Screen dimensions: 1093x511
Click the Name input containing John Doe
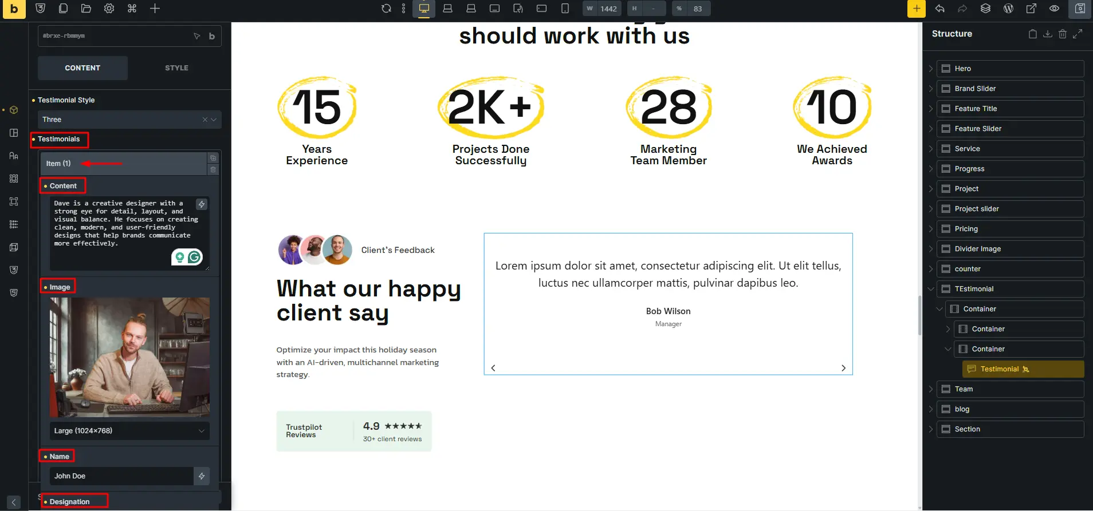pos(121,476)
